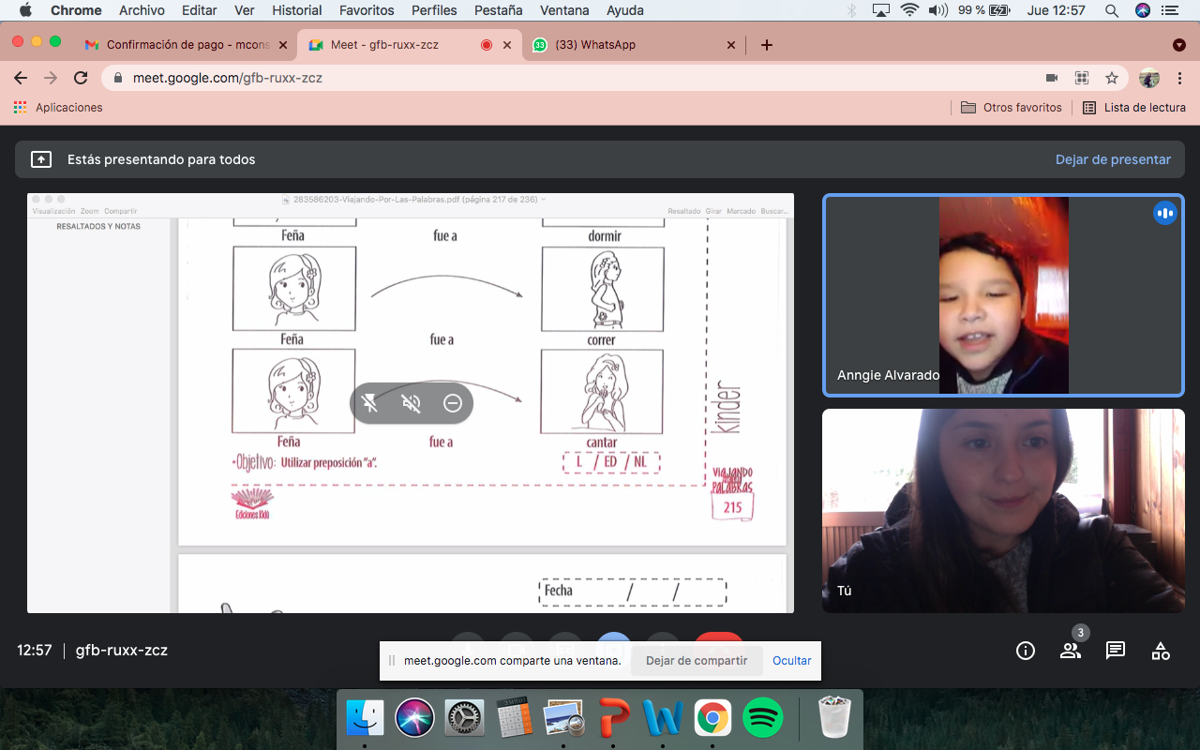Open the Historial menu
The image size is (1200, 750).
click(x=296, y=10)
